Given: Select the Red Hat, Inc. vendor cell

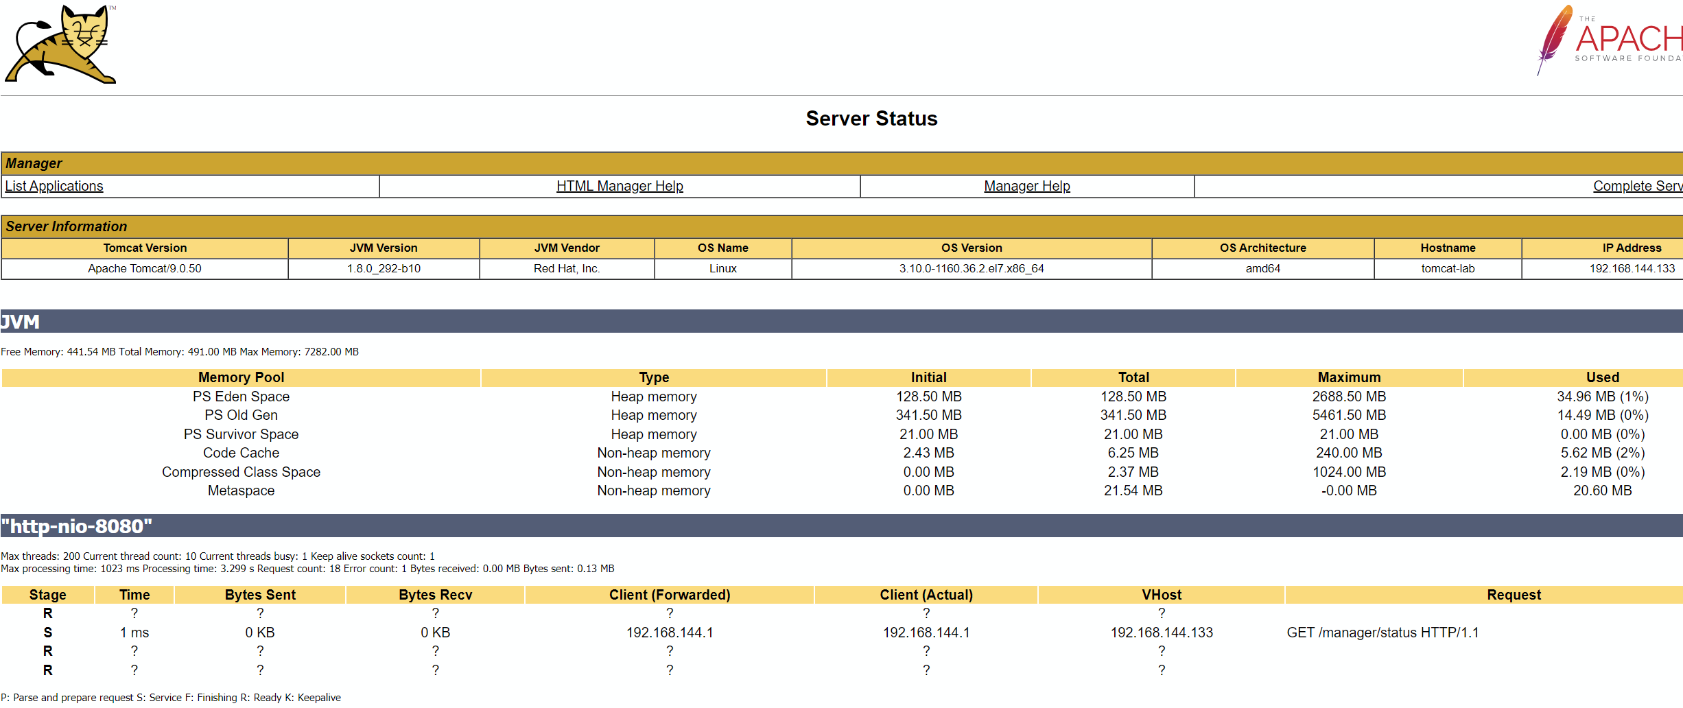Looking at the screenshot, I should coord(567,268).
